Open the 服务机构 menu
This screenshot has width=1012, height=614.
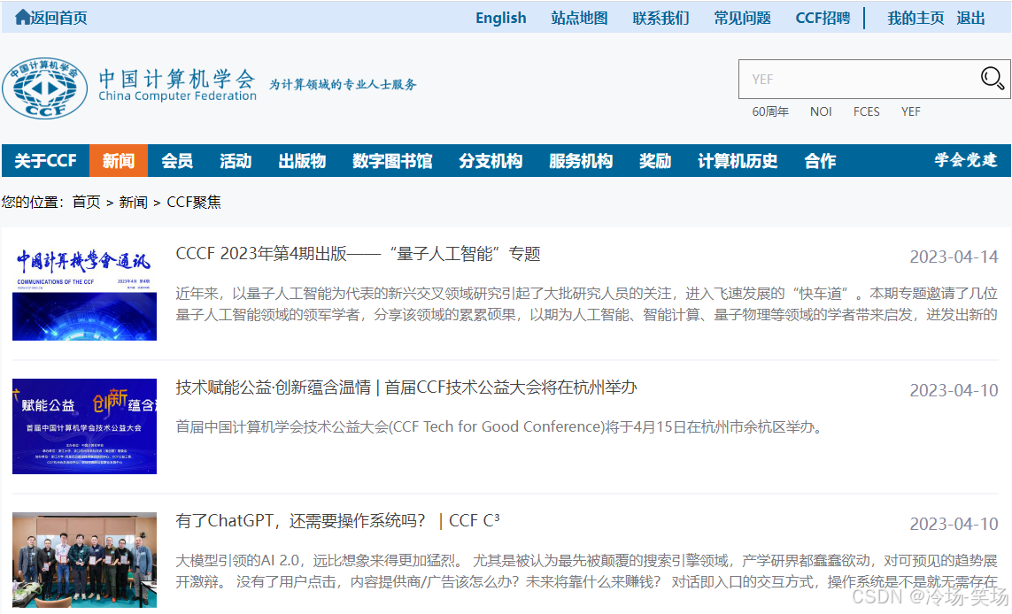[581, 161]
